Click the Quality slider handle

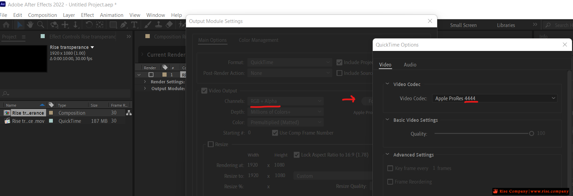click(x=532, y=133)
